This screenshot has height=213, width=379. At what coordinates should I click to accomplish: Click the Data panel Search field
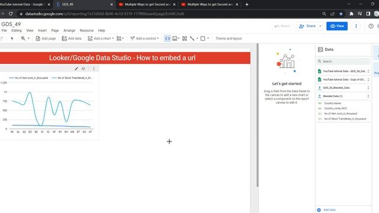(x=343, y=62)
